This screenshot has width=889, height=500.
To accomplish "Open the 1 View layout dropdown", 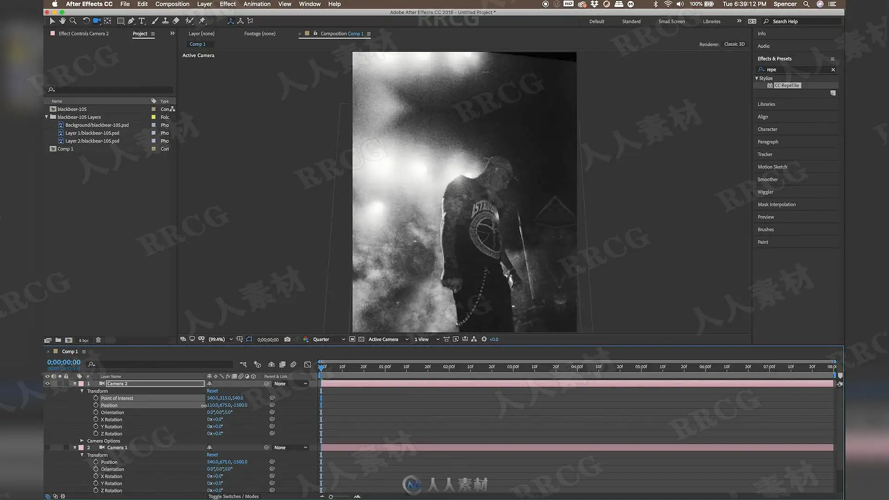I will [426, 339].
